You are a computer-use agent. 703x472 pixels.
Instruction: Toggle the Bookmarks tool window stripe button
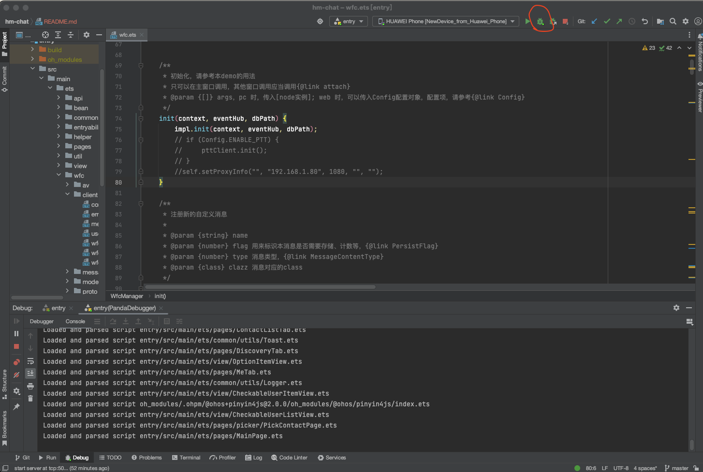coord(4,428)
